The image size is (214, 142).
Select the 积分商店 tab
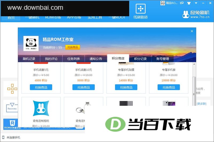coord(118,58)
